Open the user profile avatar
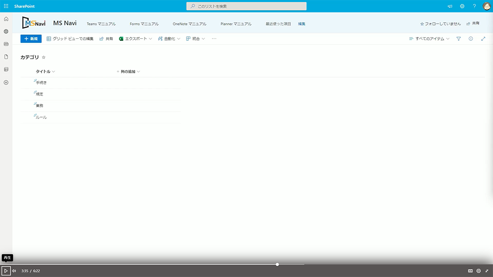This screenshot has height=277, width=493. [487, 6]
